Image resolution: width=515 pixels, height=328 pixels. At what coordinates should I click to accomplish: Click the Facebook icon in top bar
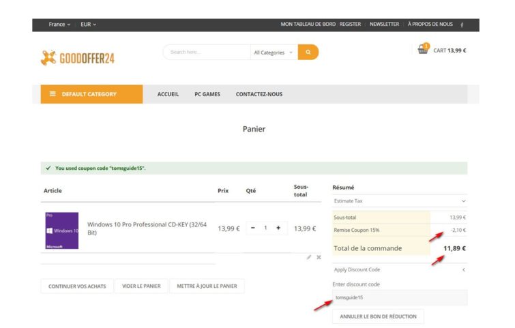(462, 25)
